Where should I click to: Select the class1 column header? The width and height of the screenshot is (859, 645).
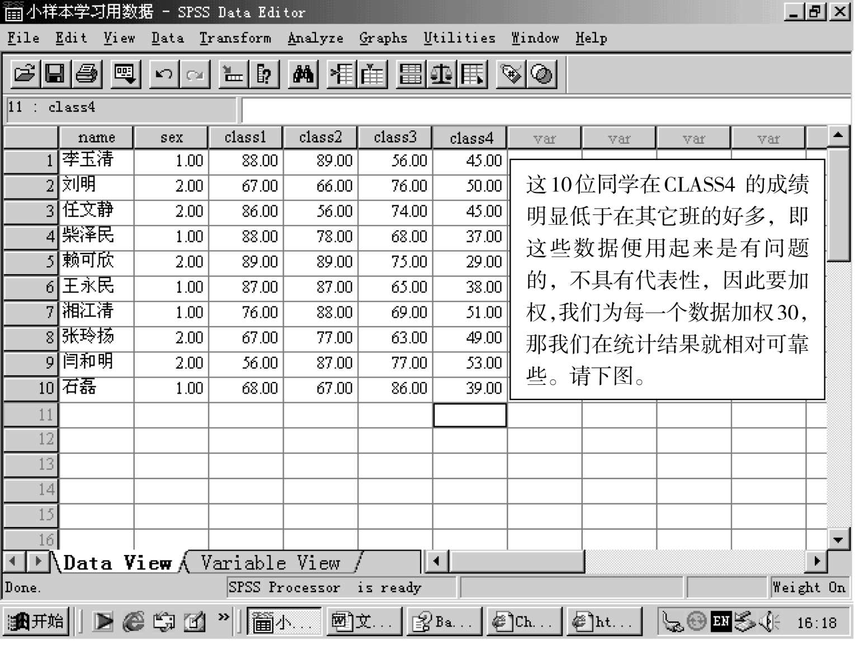[246, 138]
